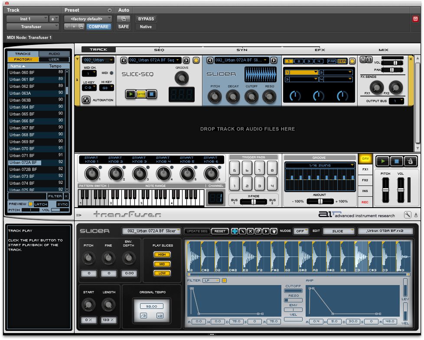Image resolution: width=424 pixels, height=340 pixels.
Task: Solo the track with the S button
Action: (x=369, y=60)
